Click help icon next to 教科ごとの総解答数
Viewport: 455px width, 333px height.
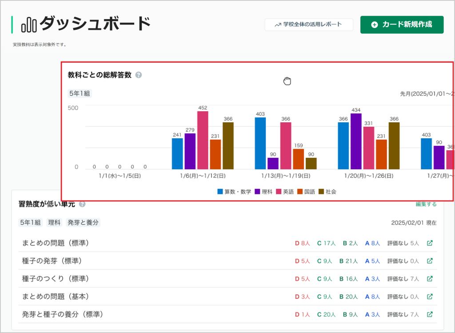(139, 75)
